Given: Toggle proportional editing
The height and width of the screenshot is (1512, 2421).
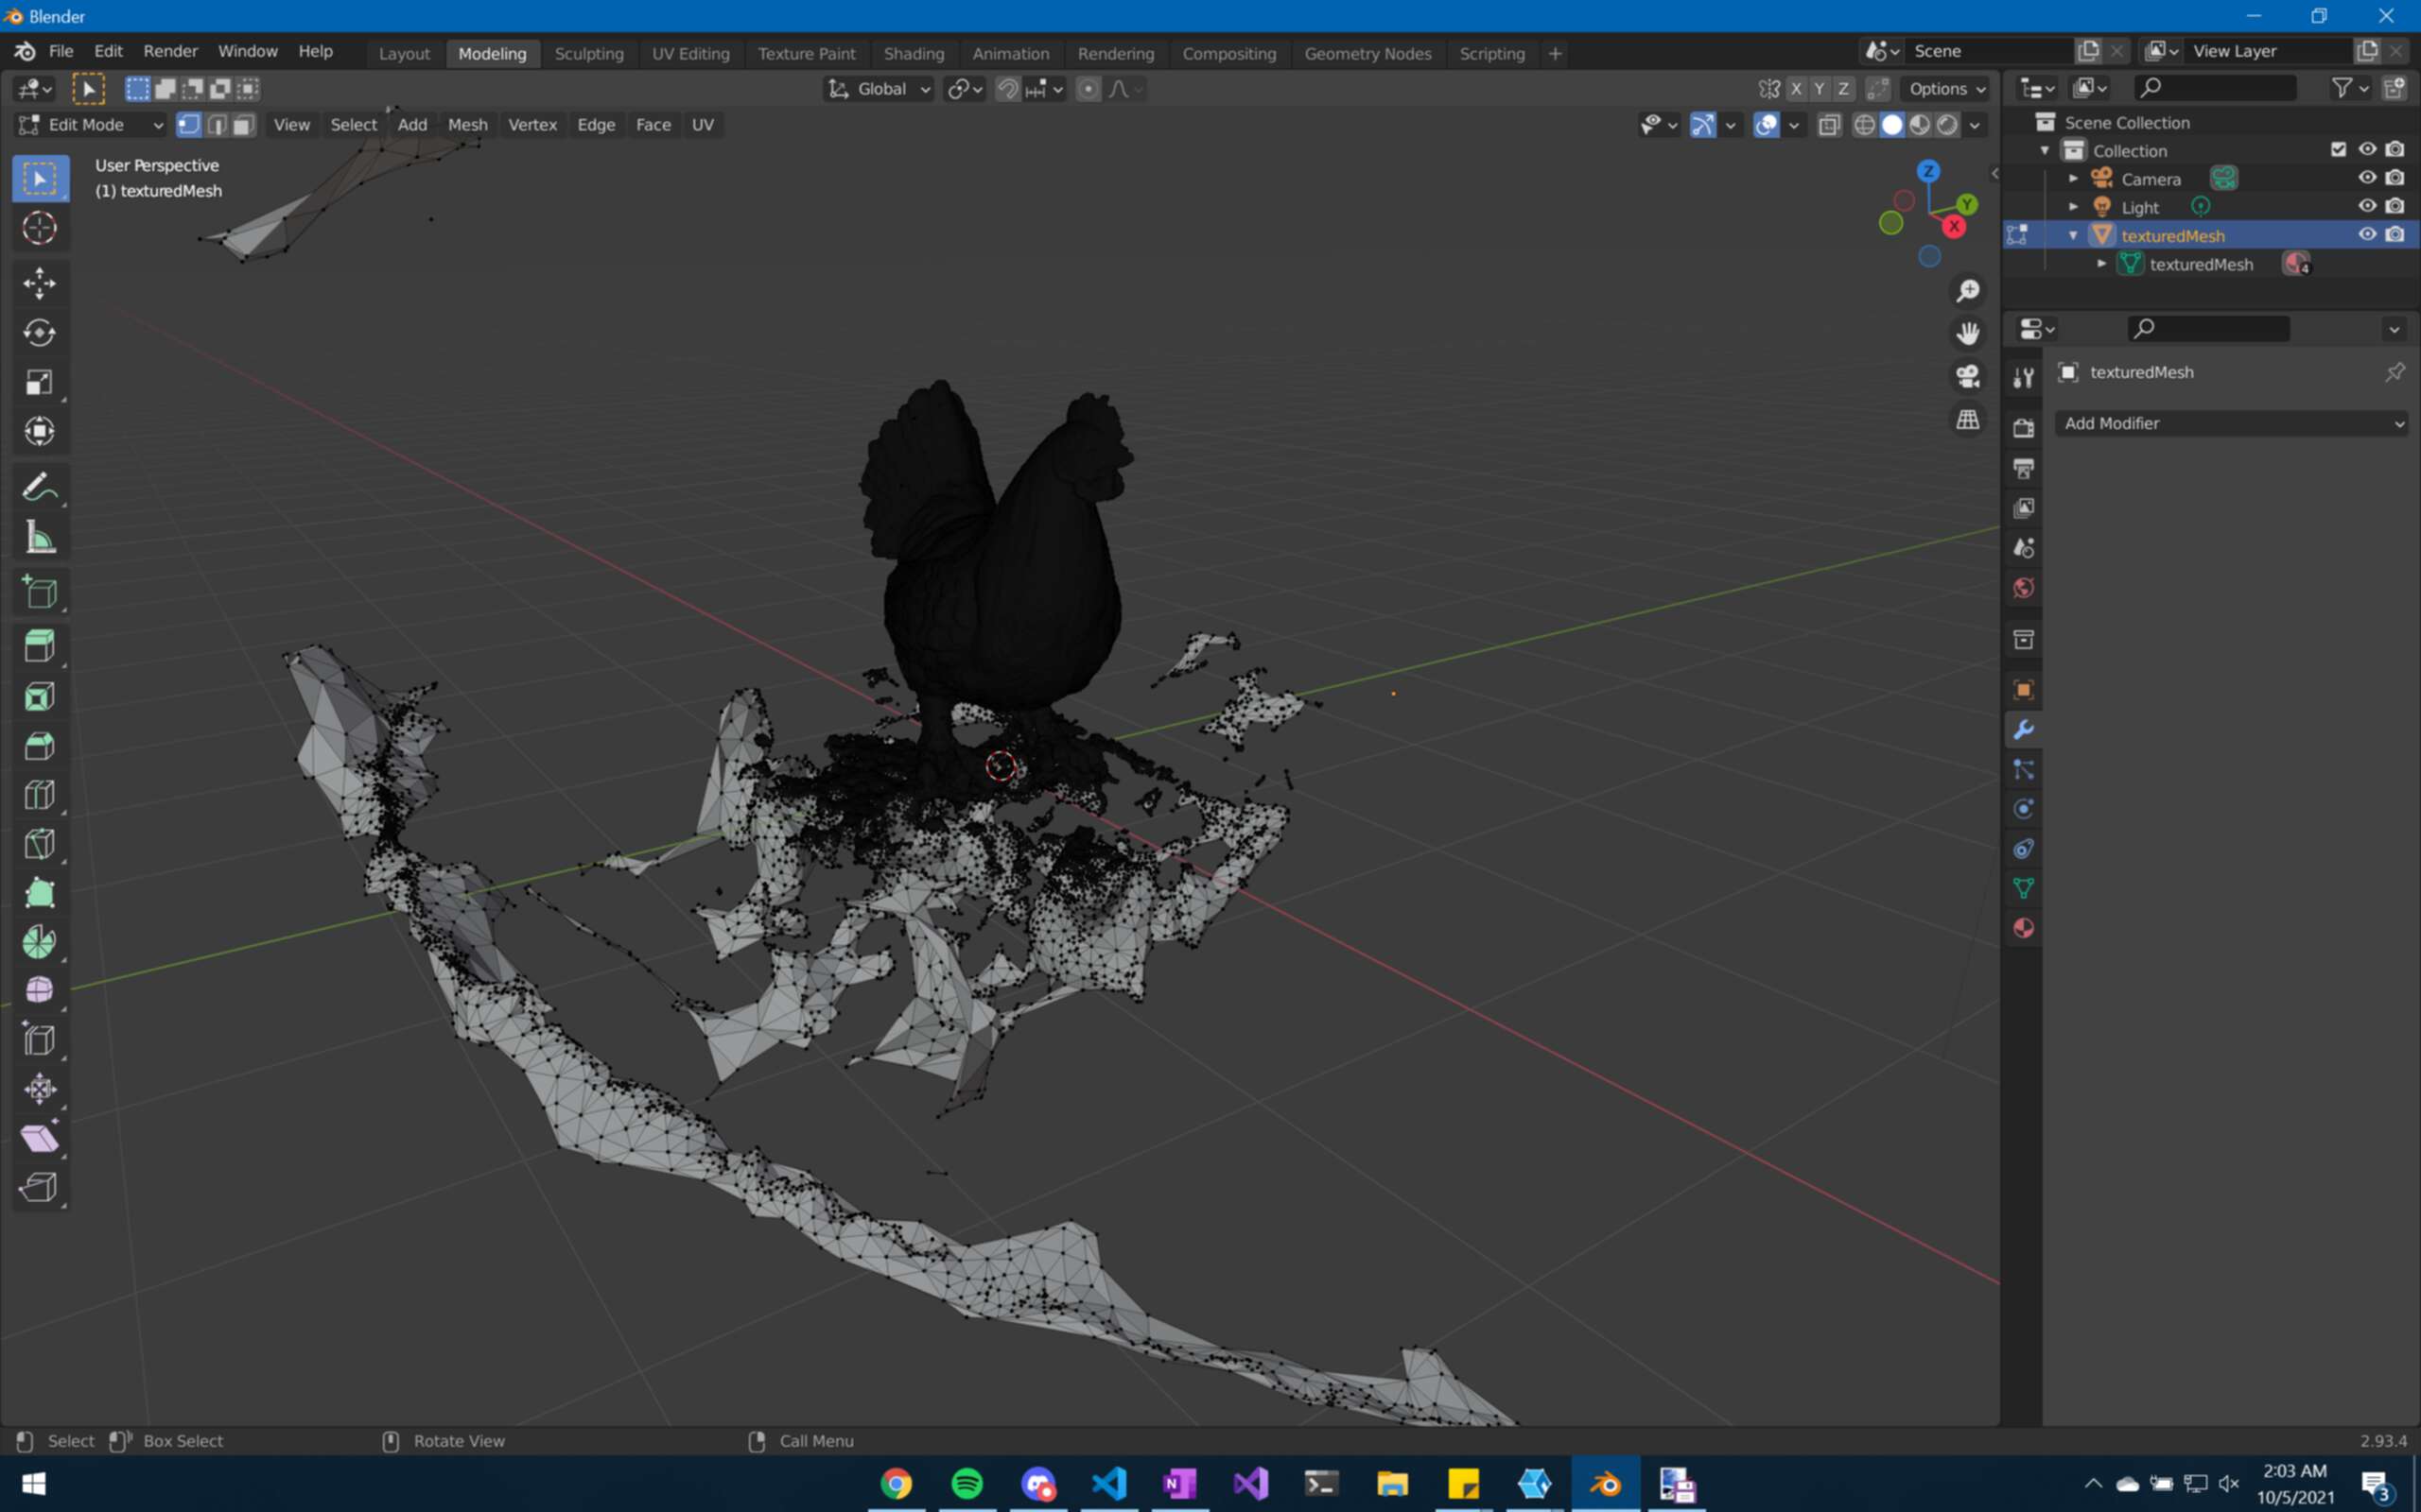Looking at the screenshot, I should pos(1089,89).
